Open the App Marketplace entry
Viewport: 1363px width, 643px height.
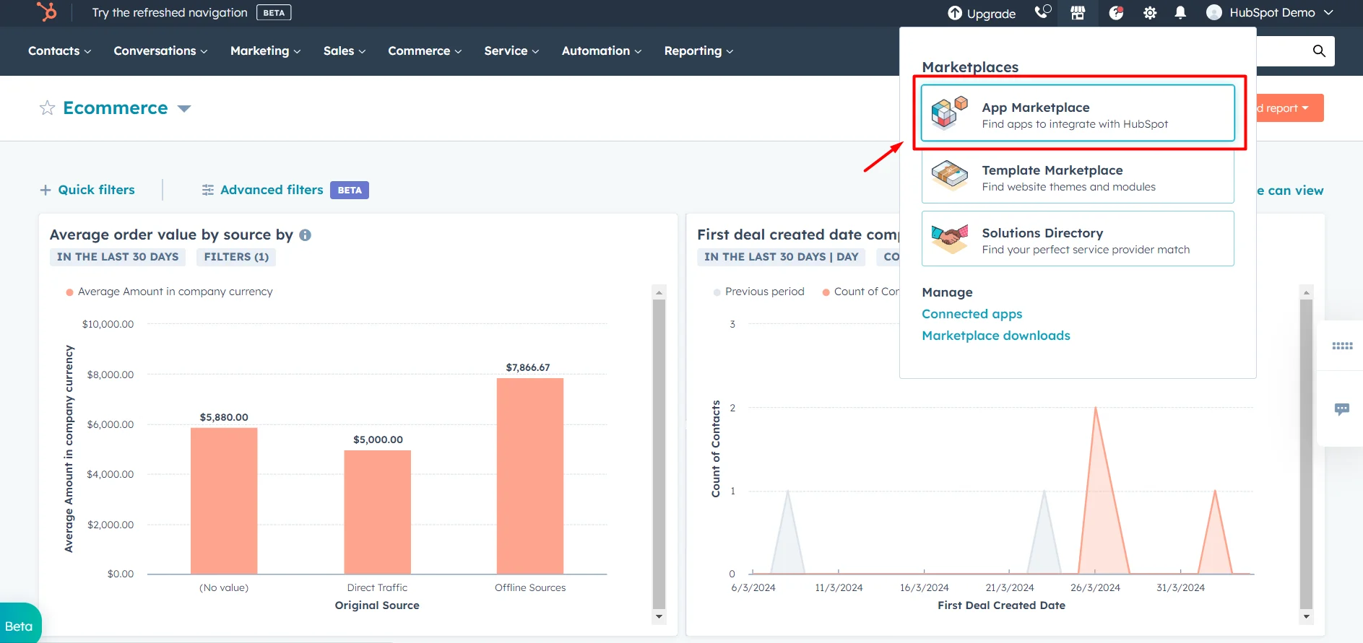click(x=1078, y=113)
